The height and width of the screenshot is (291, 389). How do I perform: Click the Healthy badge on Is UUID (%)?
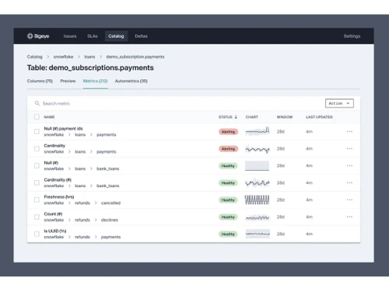228,234
